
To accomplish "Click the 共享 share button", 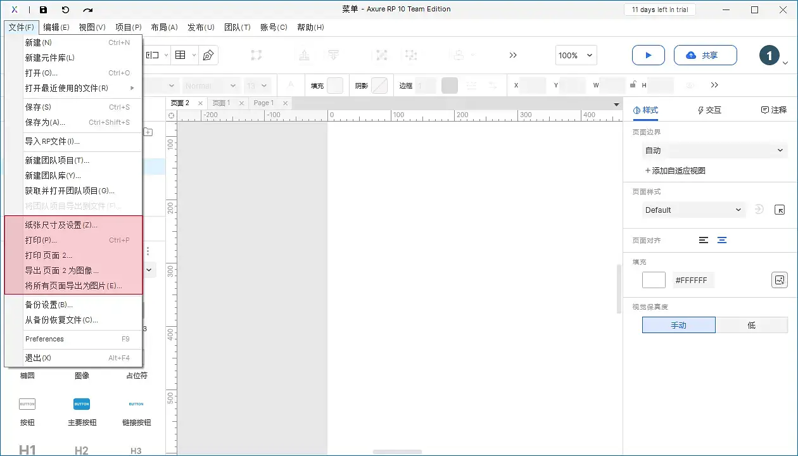I will (x=705, y=55).
